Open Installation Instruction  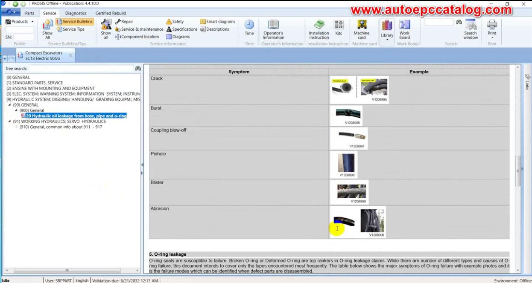pos(319,29)
